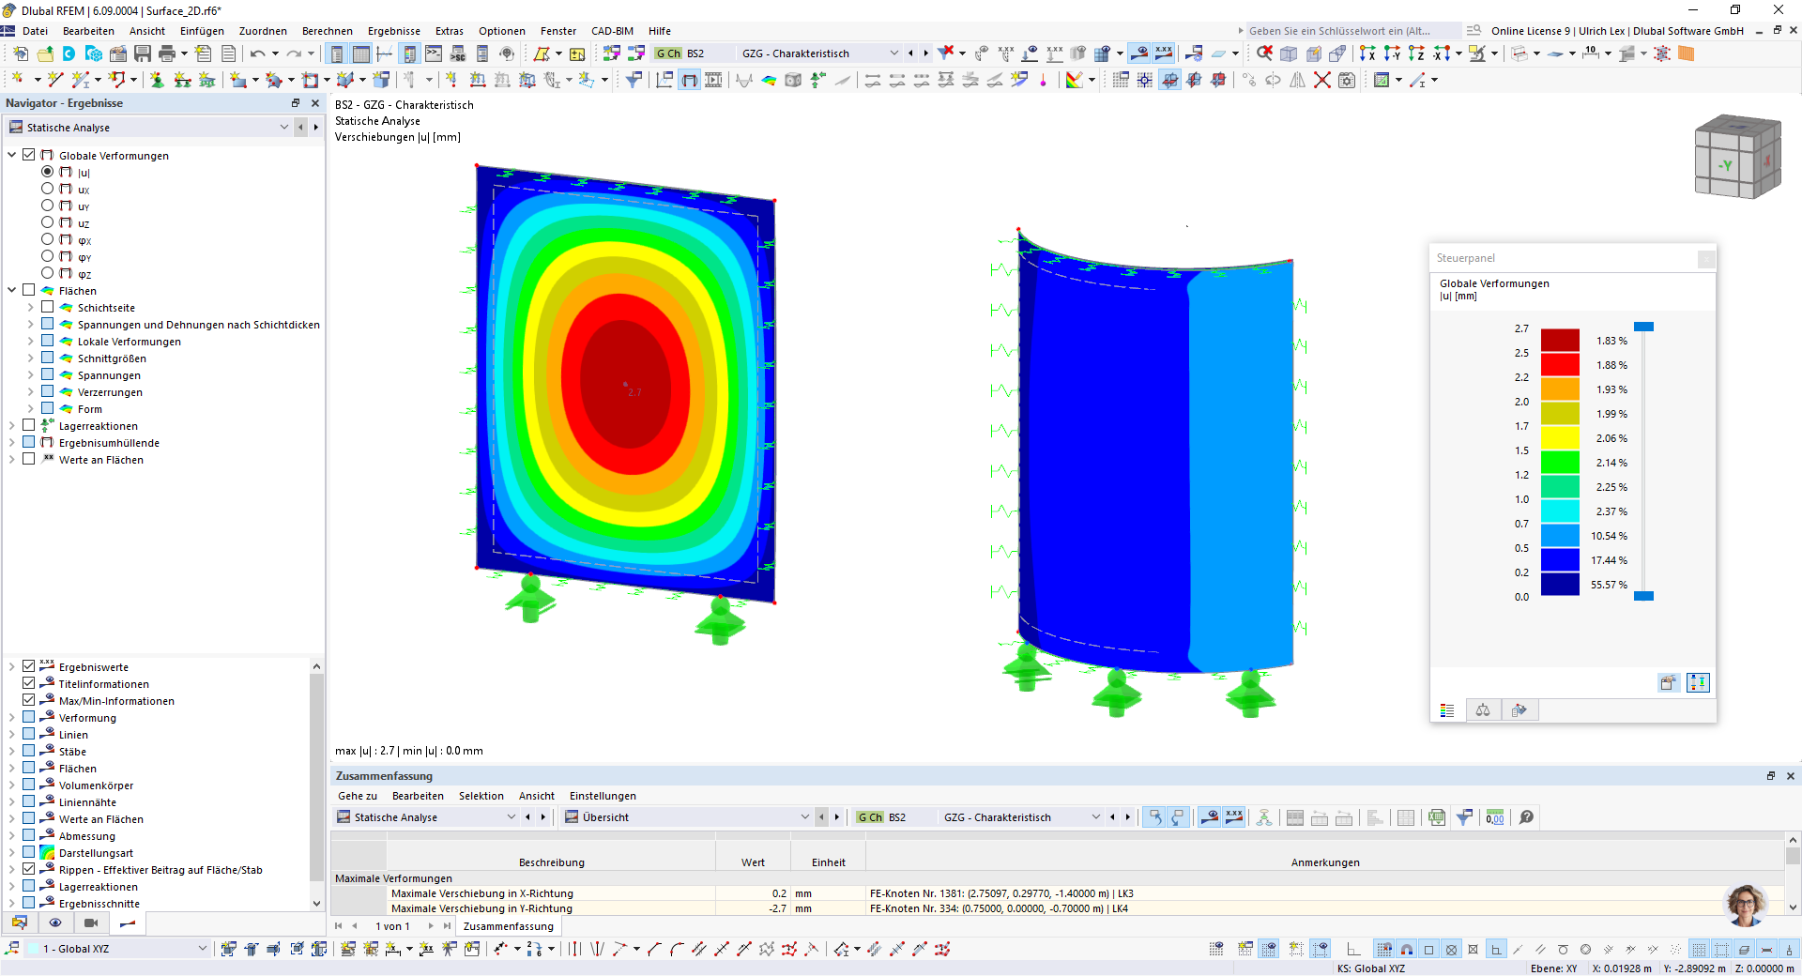1802x976 pixels.
Task: Click Einstellungen in summary panel menu
Action: (603, 796)
